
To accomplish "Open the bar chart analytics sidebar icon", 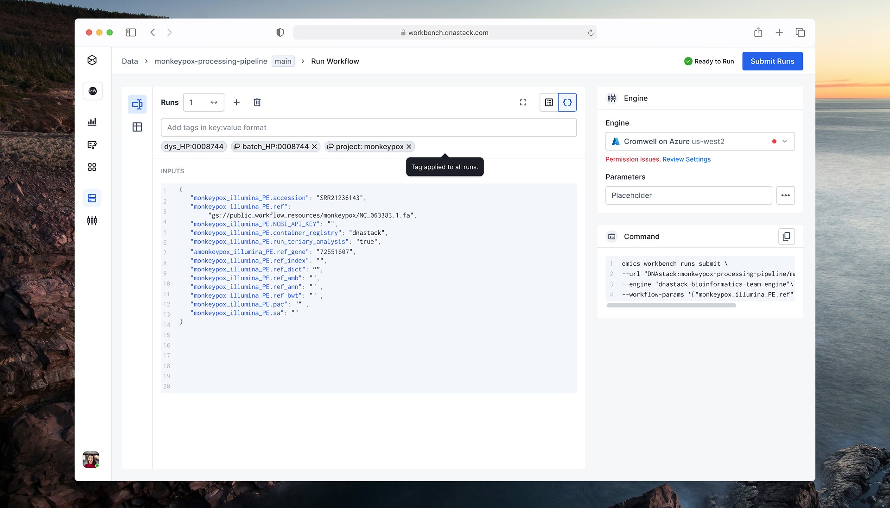I will 92,122.
